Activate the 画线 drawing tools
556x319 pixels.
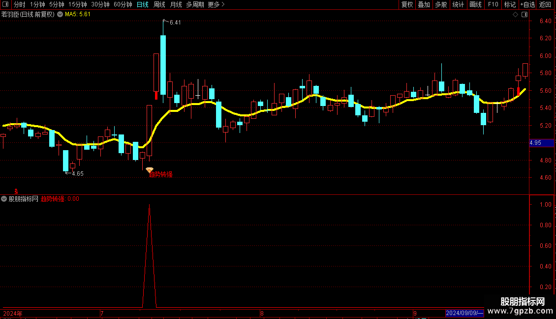pyautogui.click(x=475, y=4)
